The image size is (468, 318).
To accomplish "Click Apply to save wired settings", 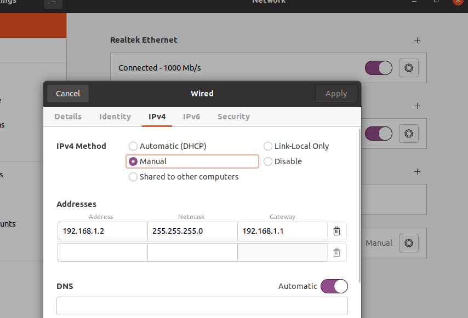I will 336,94.
